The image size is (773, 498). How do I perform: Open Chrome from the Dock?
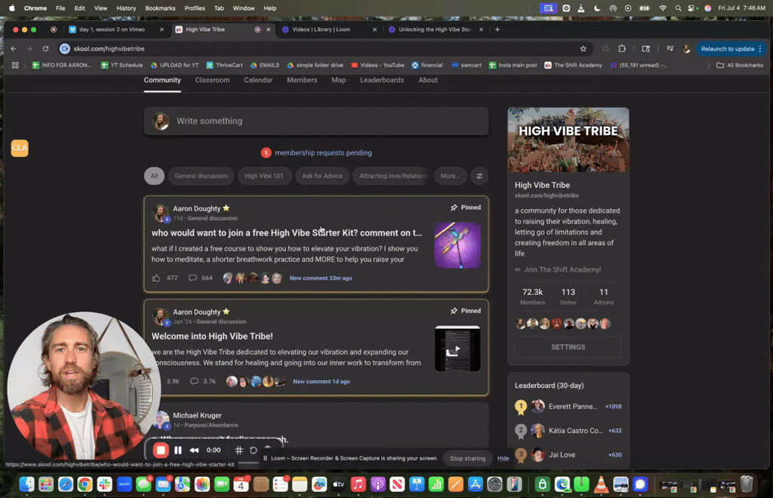coord(85,484)
